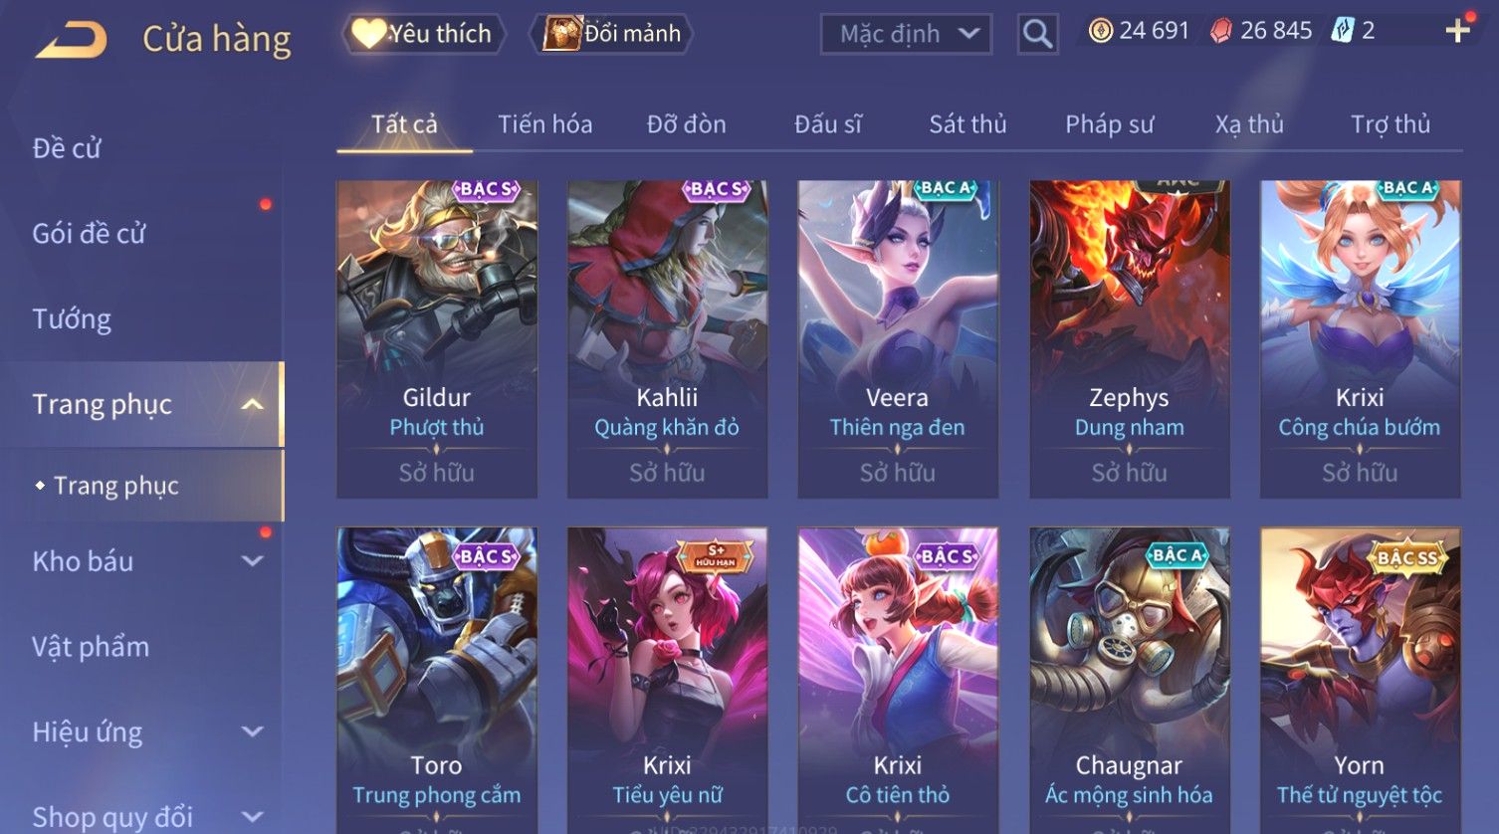This screenshot has height=834, width=1499.
Task: Tap the gold coin balance icon
Action: click(x=1101, y=32)
